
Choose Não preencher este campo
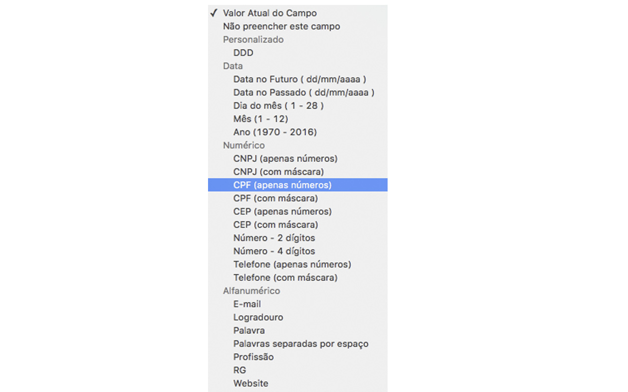tap(281, 26)
